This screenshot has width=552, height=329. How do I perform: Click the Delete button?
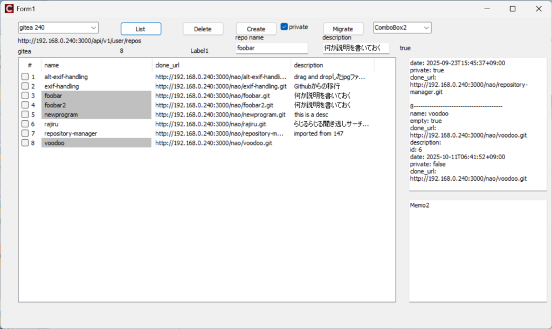[x=203, y=29]
